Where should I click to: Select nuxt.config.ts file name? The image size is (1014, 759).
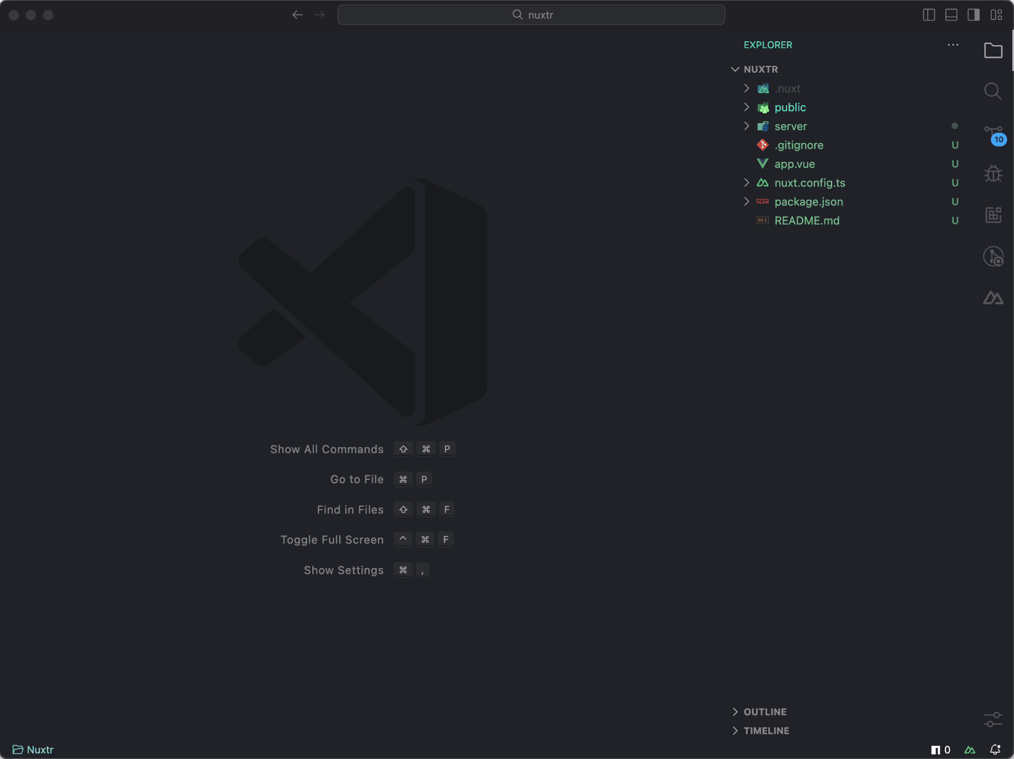tap(810, 183)
